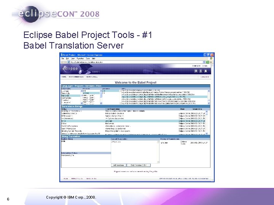Select version 3.4 in Versions list
The height and width of the screenshot is (205, 274).
[111, 93]
